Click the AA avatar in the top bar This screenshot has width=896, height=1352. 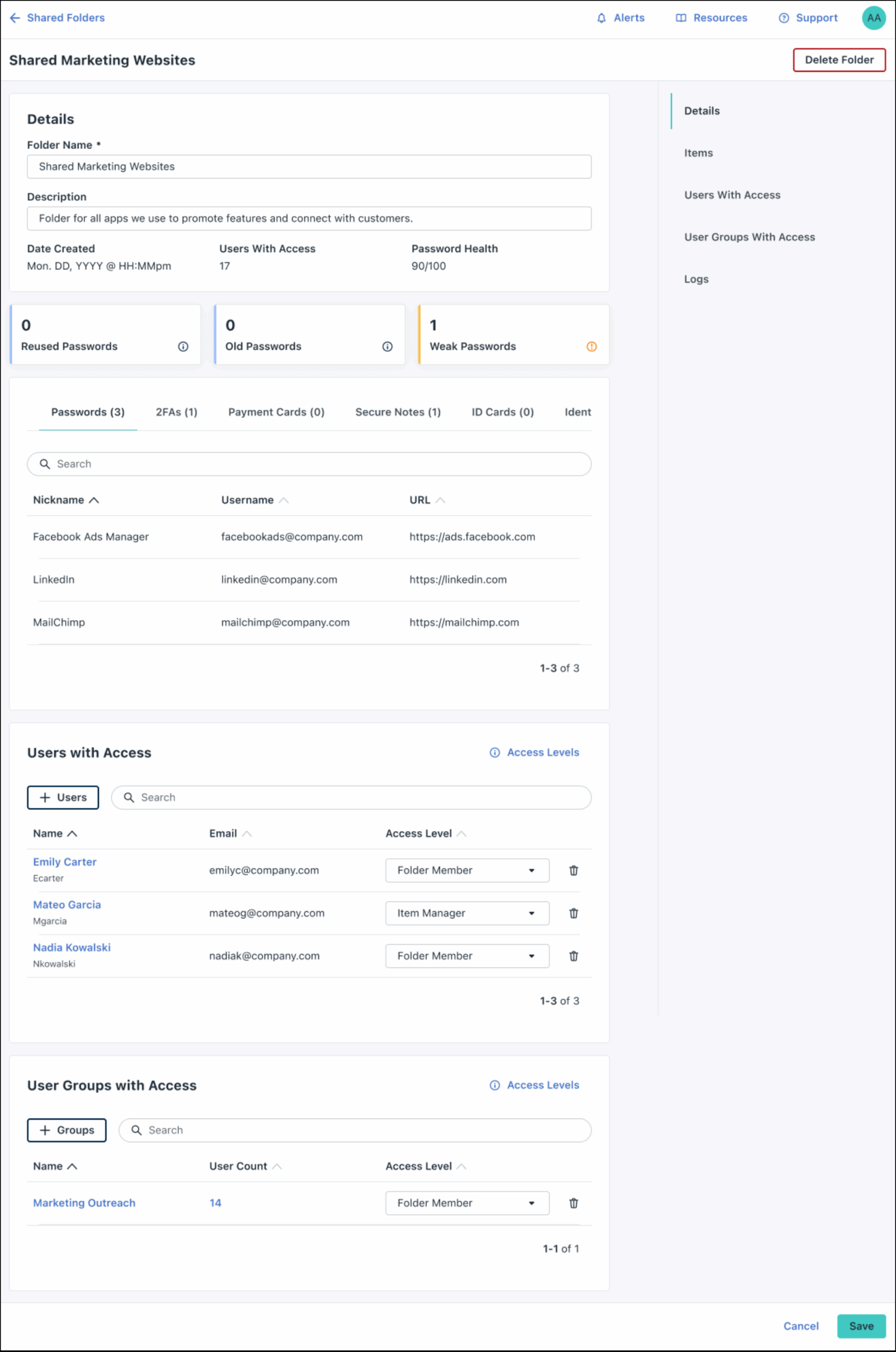(x=873, y=18)
